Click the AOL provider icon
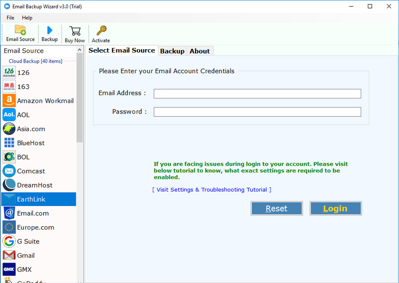The height and width of the screenshot is (283, 399). 8,114
